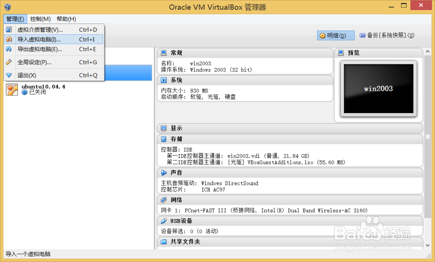Click the export appliance icon
Screen dimensions: 435x262
pos(9,49)
